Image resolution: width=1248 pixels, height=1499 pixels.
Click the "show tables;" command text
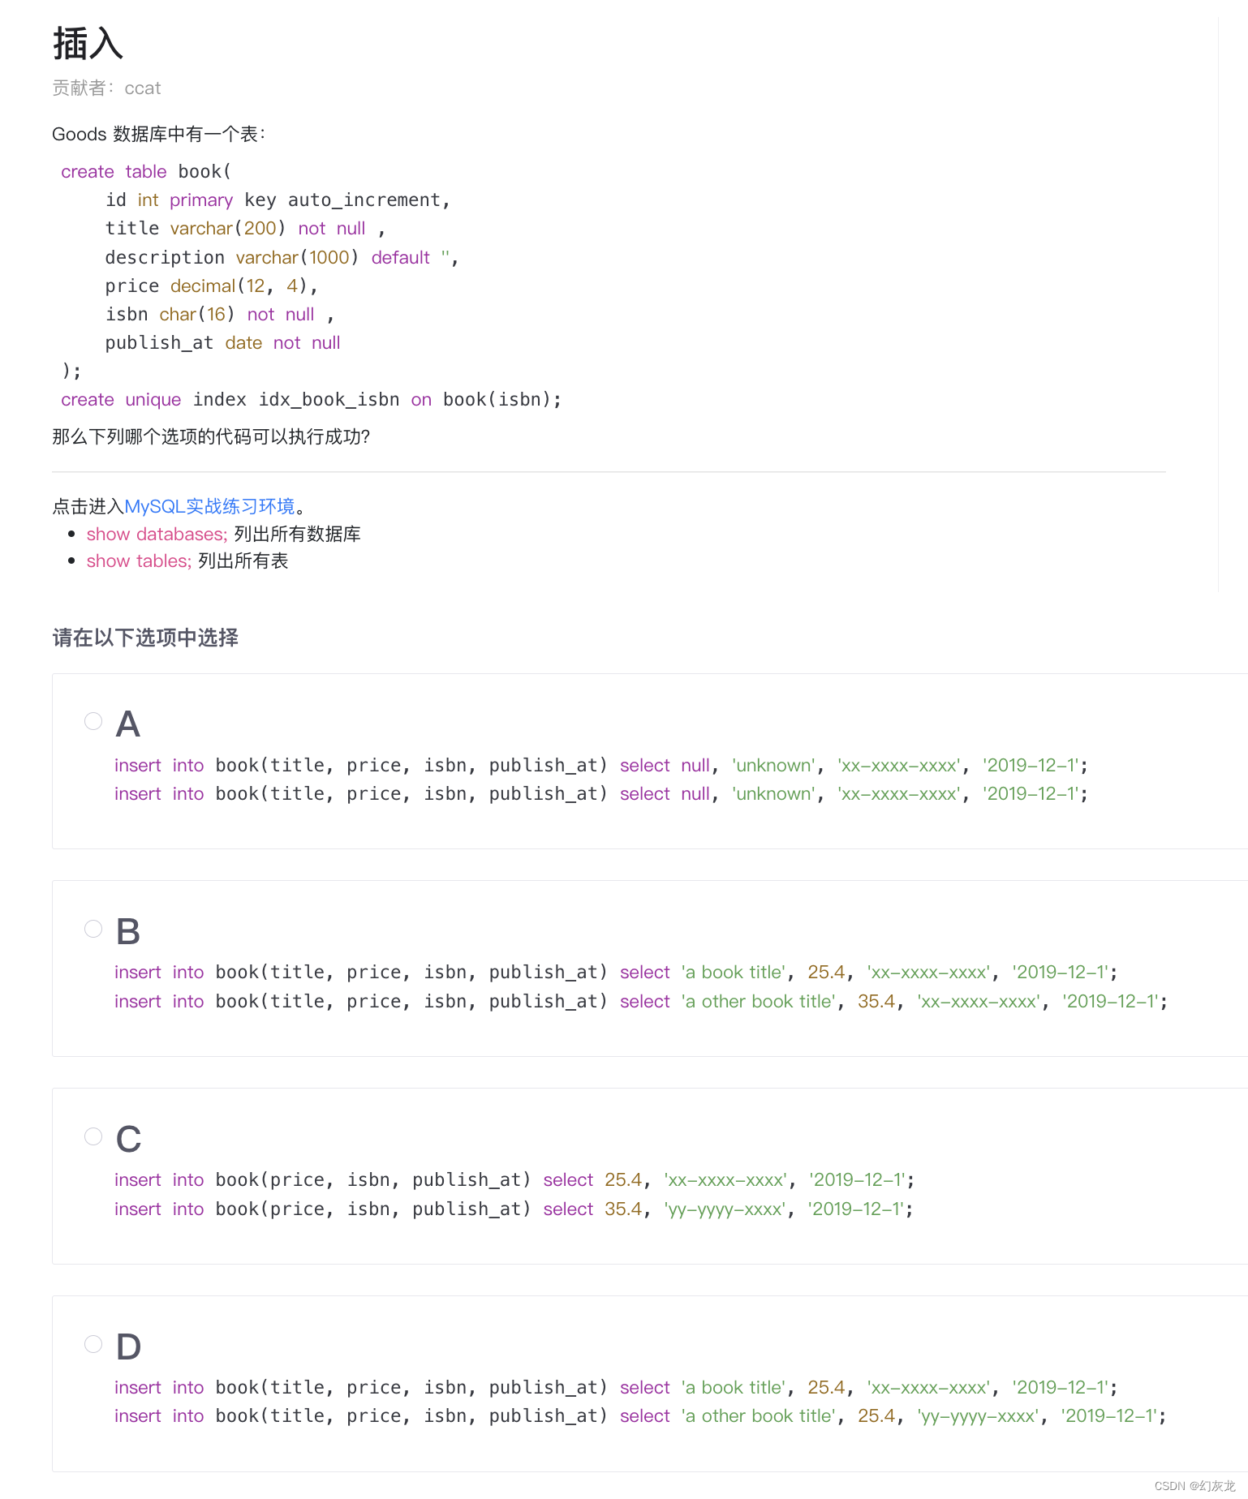[139, 561]
